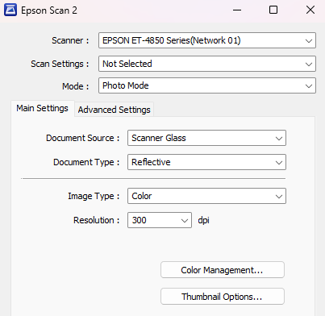The width and height of the screenshot is (325, 316).
Task: Click the "Scanner :" label
Action: tap(70, 40)
